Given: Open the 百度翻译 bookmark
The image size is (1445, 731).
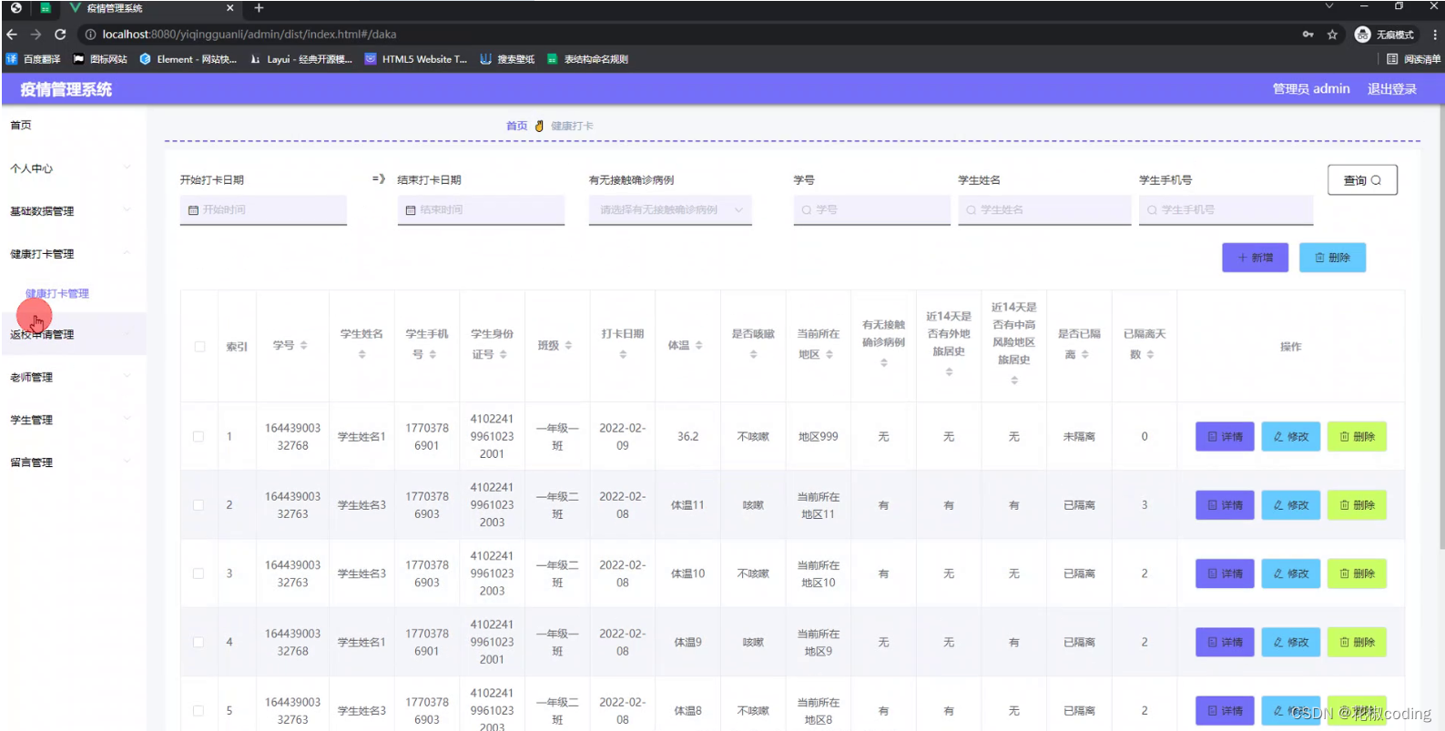Looking at the screenshot, I should point(34,59).
